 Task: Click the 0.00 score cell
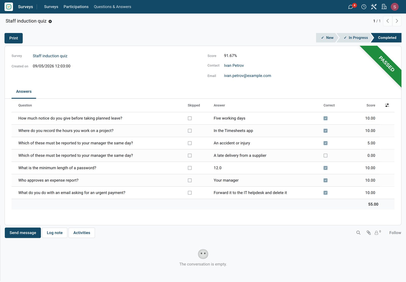[371, 156]
